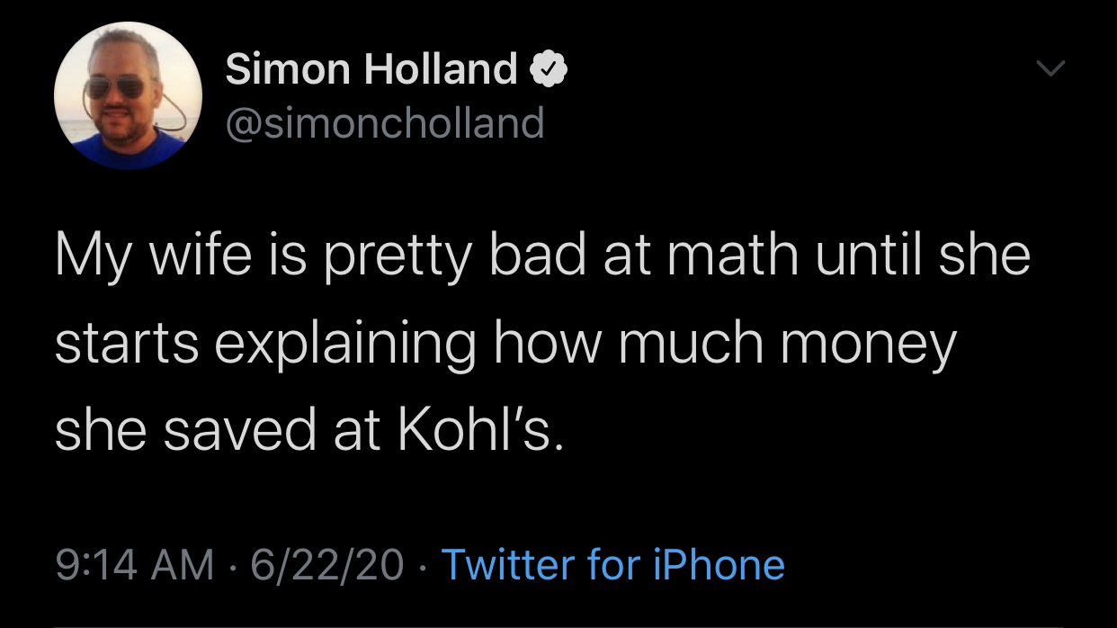Click the first line of the tweet text
Viewport: 1117px width, 628px height.
pos(541,256)
